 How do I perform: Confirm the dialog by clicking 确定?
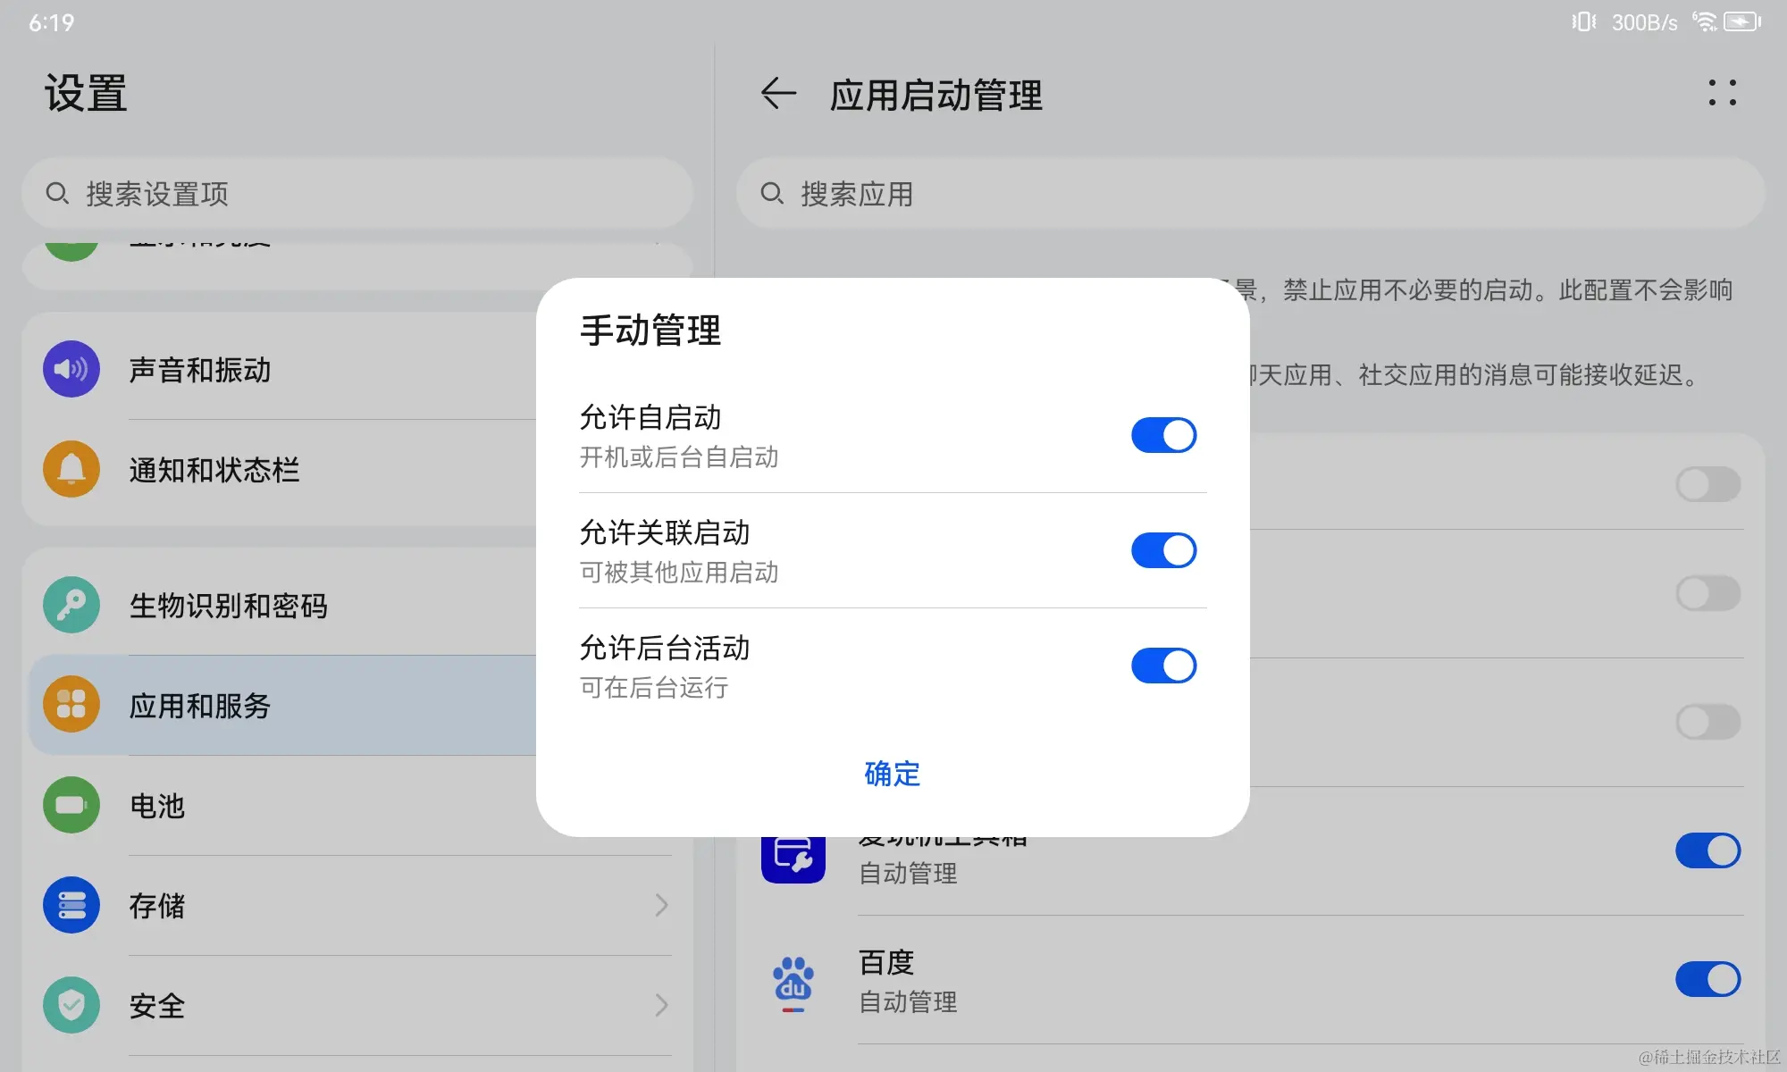(892, 774)
